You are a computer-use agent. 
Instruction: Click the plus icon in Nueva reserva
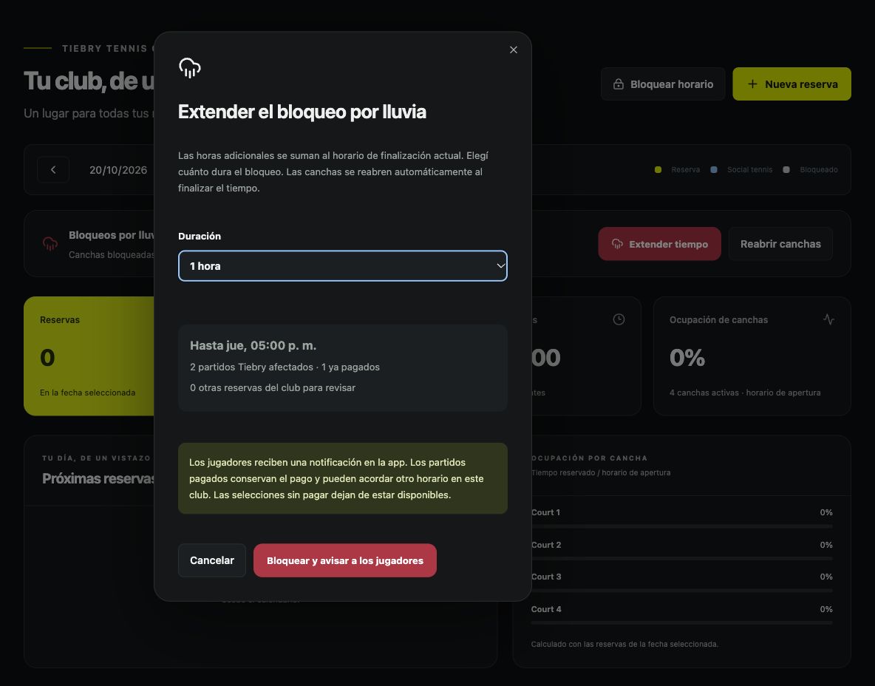753,84
